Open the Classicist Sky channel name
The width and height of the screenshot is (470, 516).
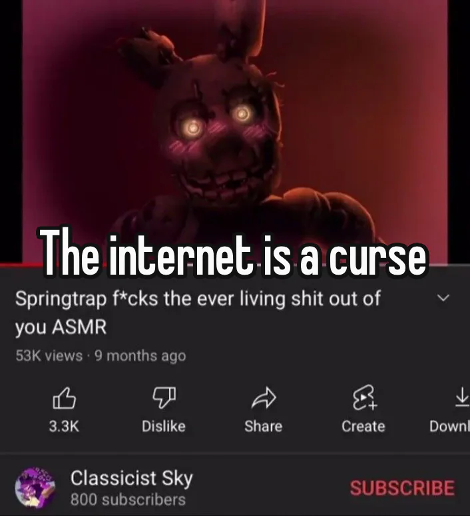131,478
